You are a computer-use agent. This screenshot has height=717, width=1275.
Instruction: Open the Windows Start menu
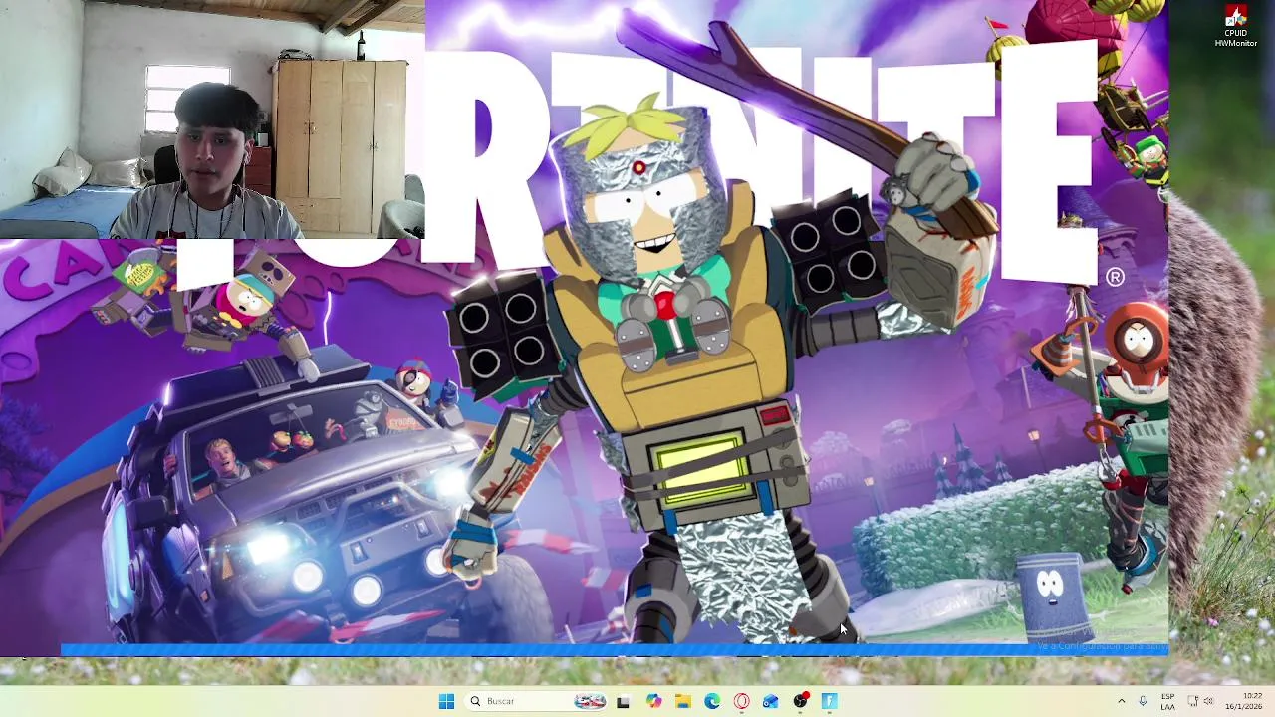446,701
